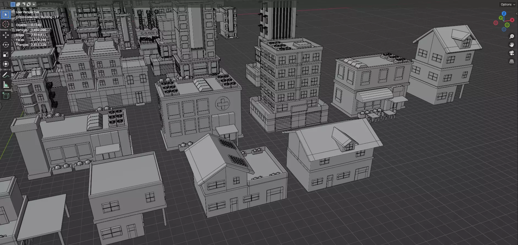Activate the Transform tool
The image size is (518, 245).
(x=6, y=64)
